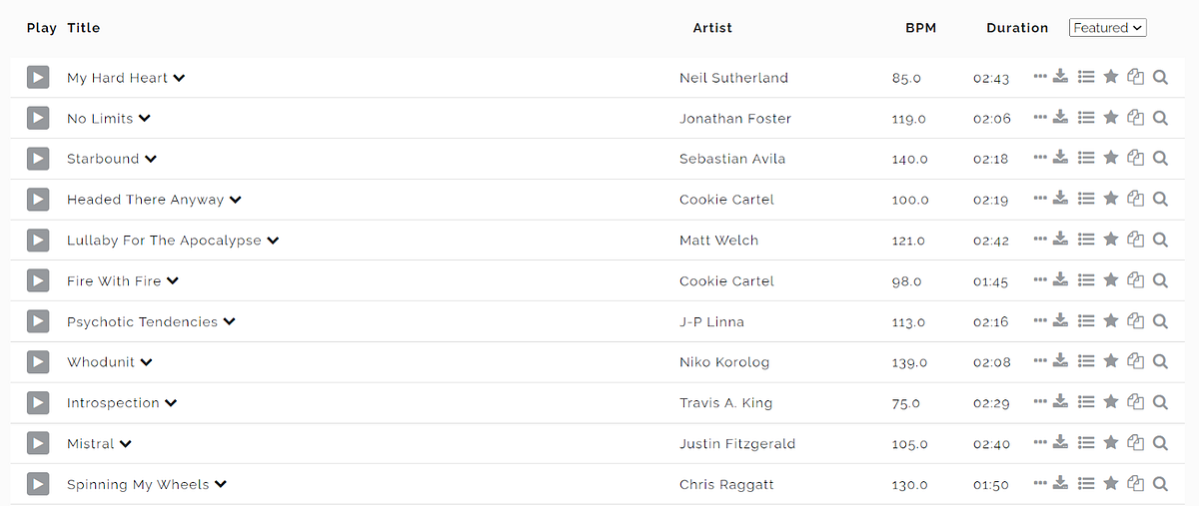Add Mistral to a playlist
The image size is (1199, 506).
pyautogui.click(x=1087, y=443)
